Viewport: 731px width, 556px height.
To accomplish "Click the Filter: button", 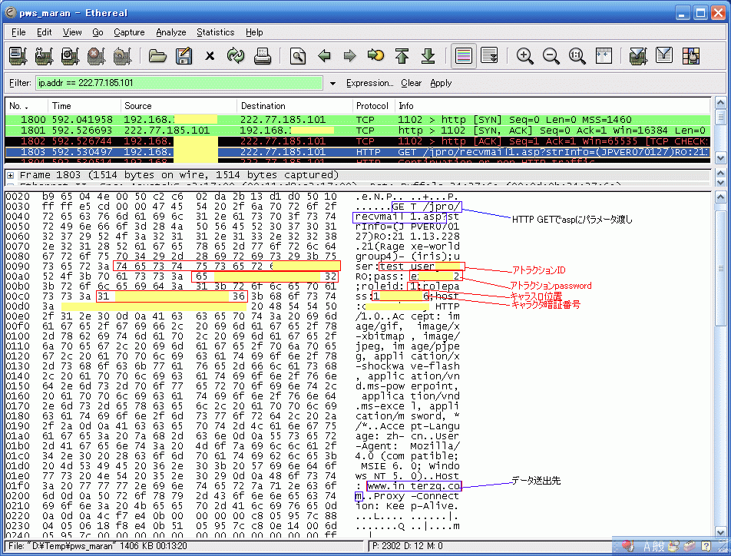I will point(20,83).
